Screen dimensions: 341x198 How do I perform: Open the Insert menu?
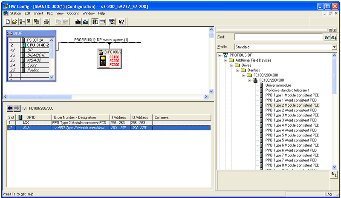[x=38, y=13]
